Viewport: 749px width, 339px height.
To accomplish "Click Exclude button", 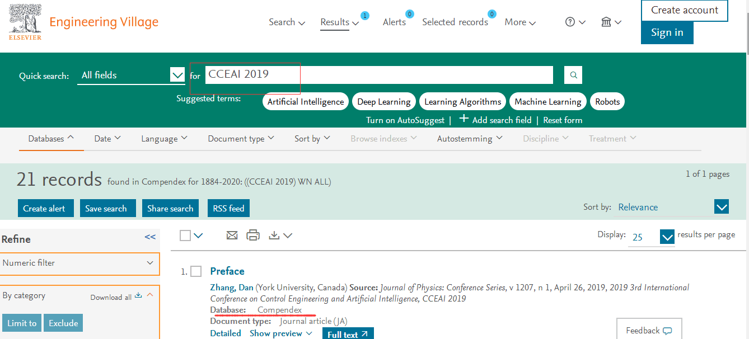I will [x=63, y=323].
